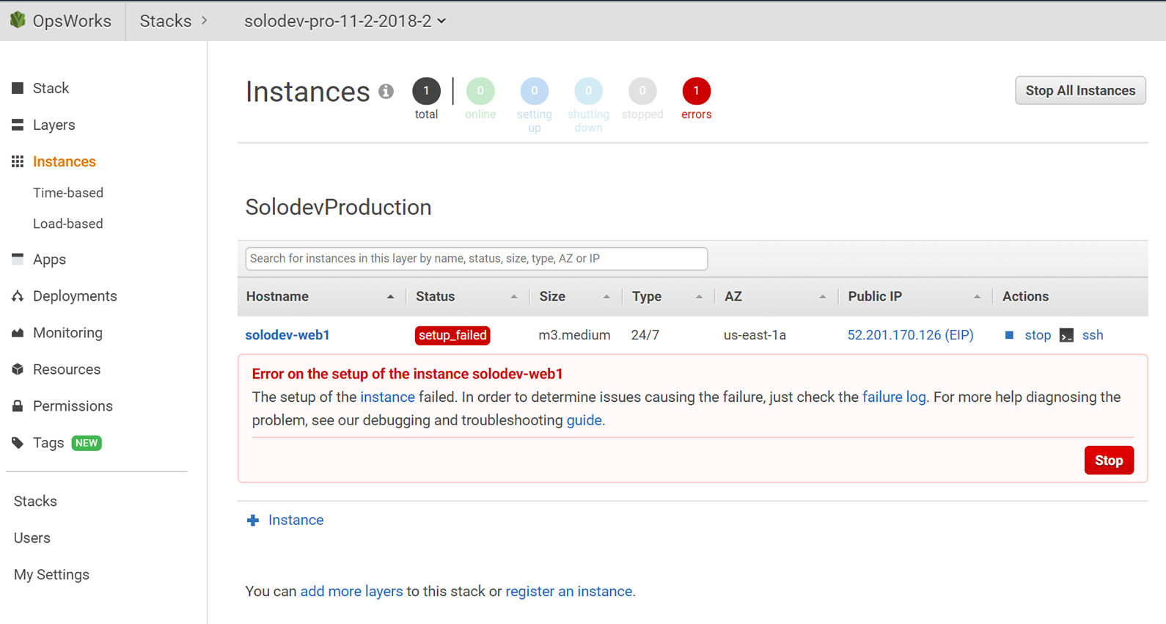This screenshot has width=1166, height=624.
Task: Open the Tags label icon
Action: coord(18,443)
